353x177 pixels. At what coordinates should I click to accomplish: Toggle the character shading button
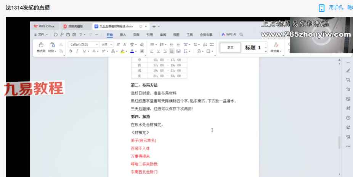[142, 51]
